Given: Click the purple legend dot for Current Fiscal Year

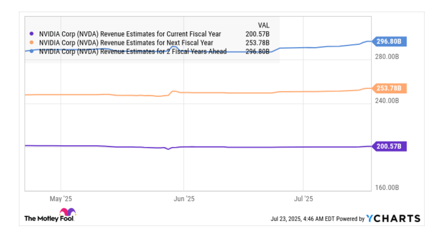Looking at the screenshot, I should (x=32, y=34).
